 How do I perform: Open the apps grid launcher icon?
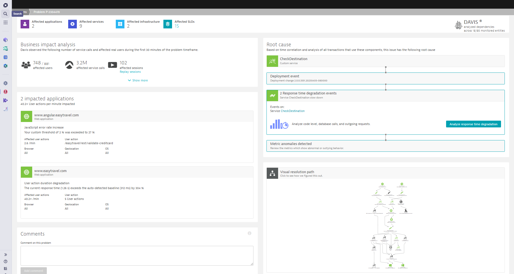pyautogui.click(x=5, y=22)
